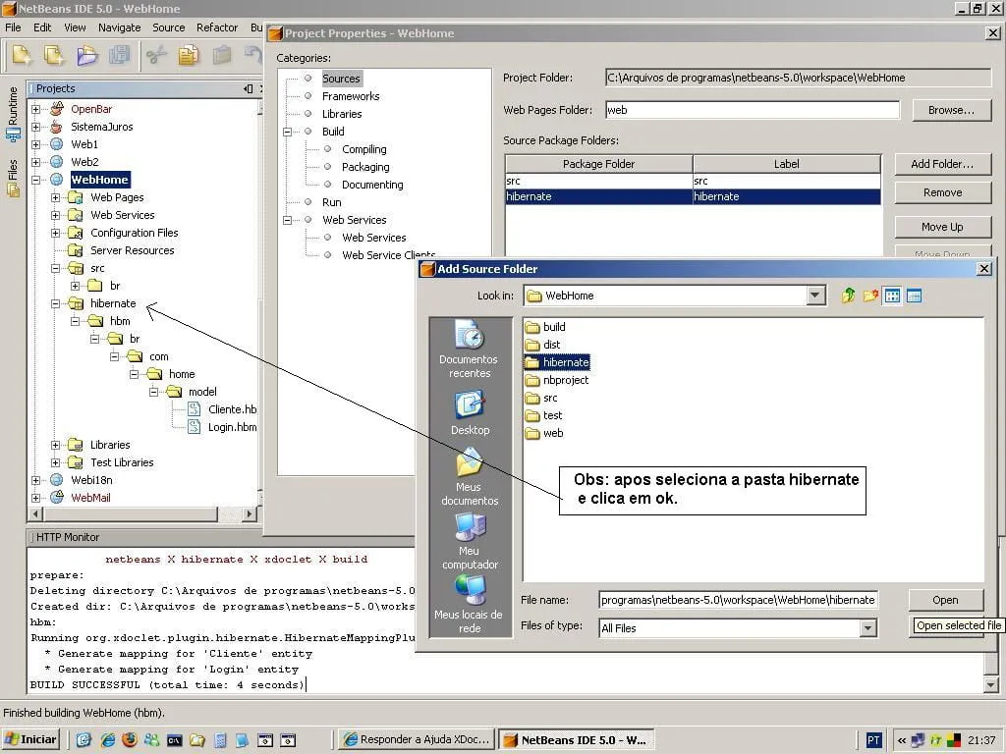Click Up One Level icon in Add Source Folder

click(x=848, y=296)
